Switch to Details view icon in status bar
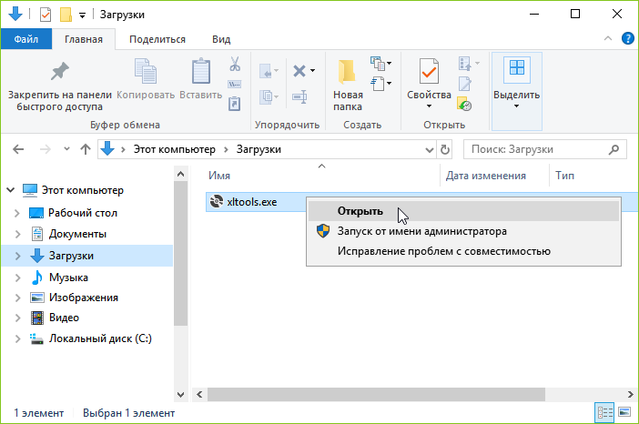This screenshot has width=639, height=424. pos(604,413)
